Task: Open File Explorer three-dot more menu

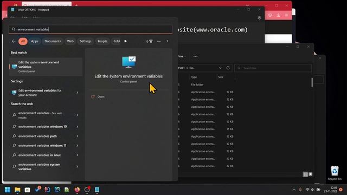Action: tap(195, 56)
